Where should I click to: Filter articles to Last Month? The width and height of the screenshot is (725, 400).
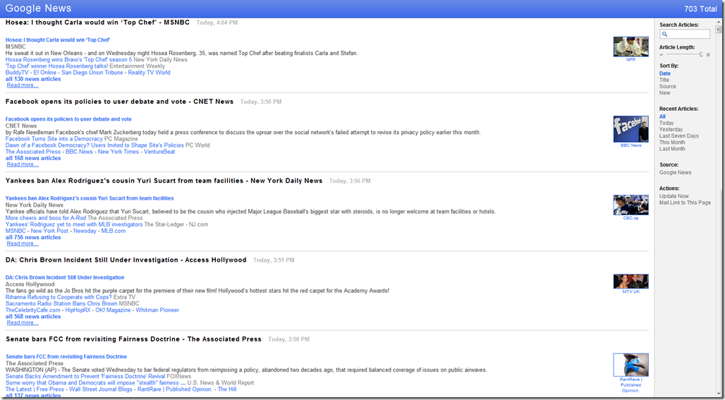pos(672,149)
